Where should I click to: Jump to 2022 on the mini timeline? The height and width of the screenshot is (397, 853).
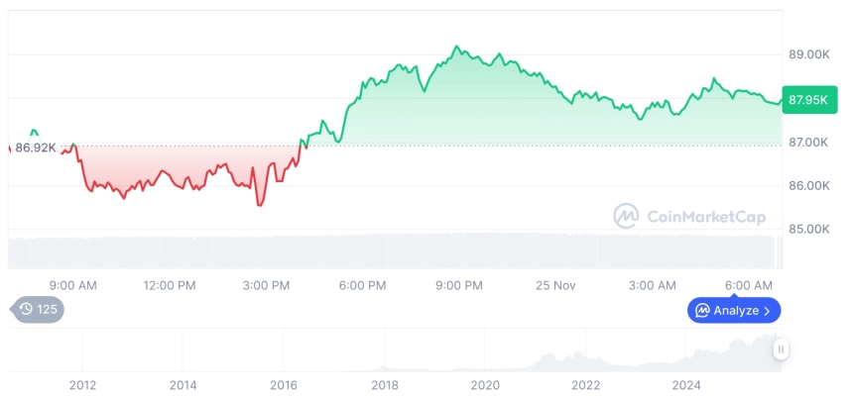585,385
